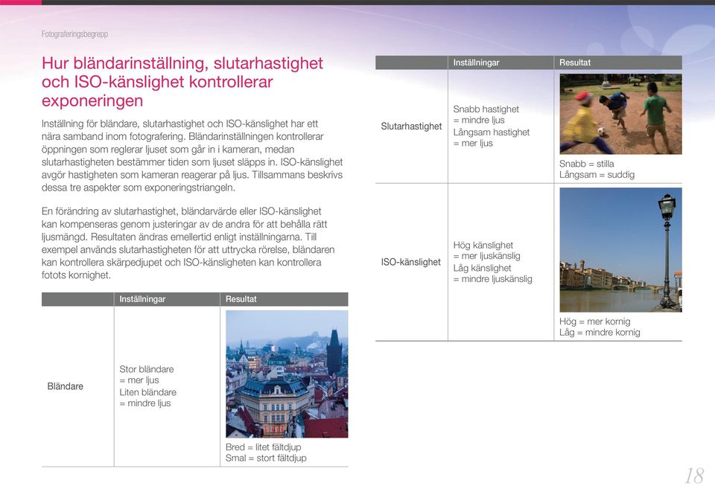Click the pink heading 'Hur bländarinställning, slutarhastighet'
Image resolution: width=715 pixels, height=486 pixels.
(182, 63)
